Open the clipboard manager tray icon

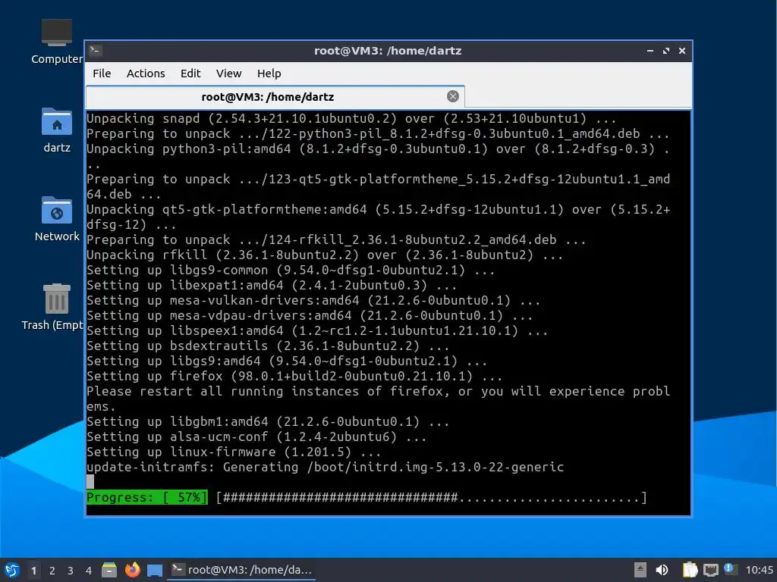pyautogui.click(x=690, y=570)
